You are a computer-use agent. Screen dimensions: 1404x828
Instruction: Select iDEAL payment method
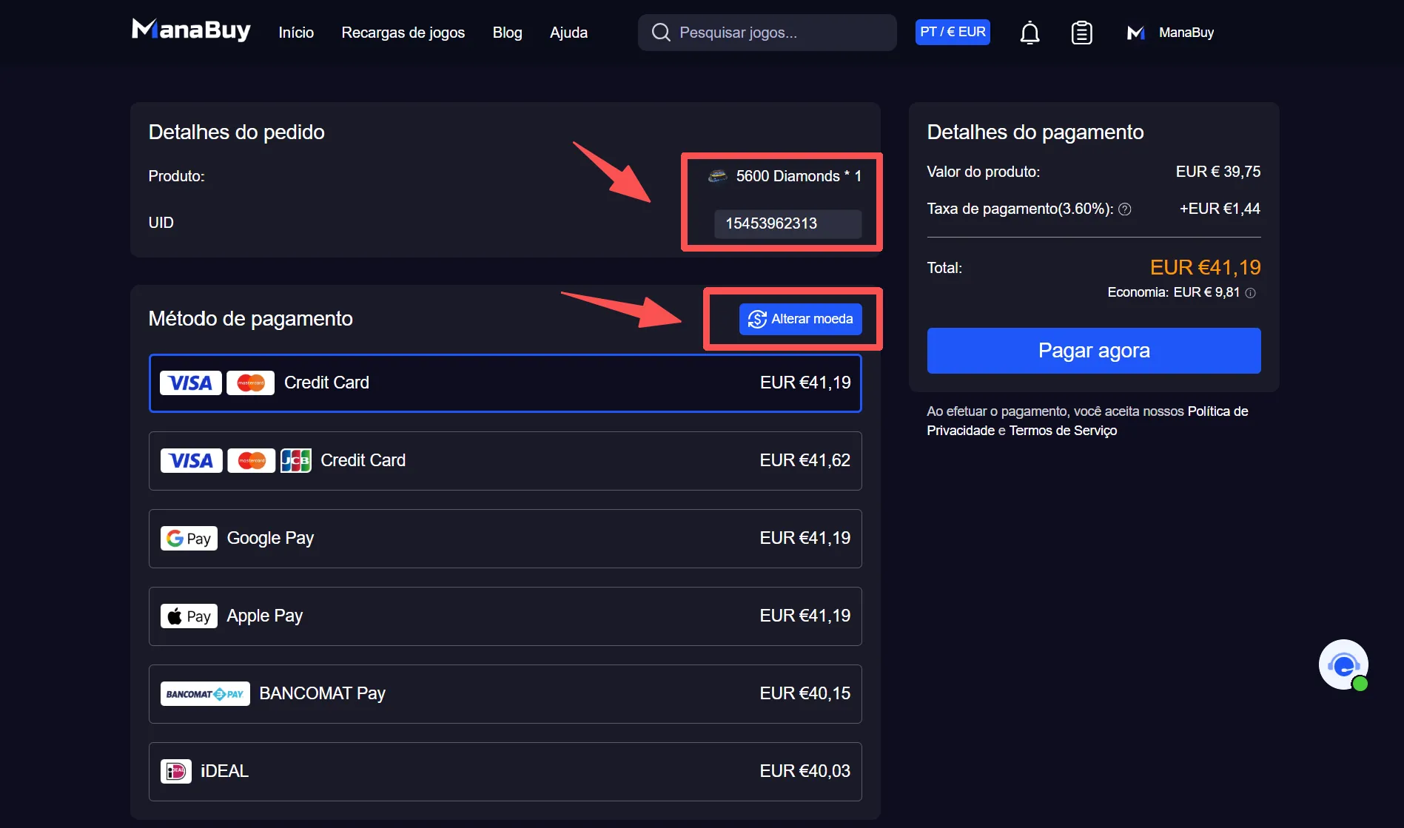click(x=505, y=771)
